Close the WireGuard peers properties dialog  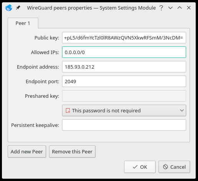[189, 8]
